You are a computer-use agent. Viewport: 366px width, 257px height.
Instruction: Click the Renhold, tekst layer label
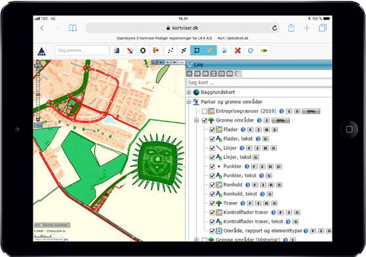click(240, 194)
